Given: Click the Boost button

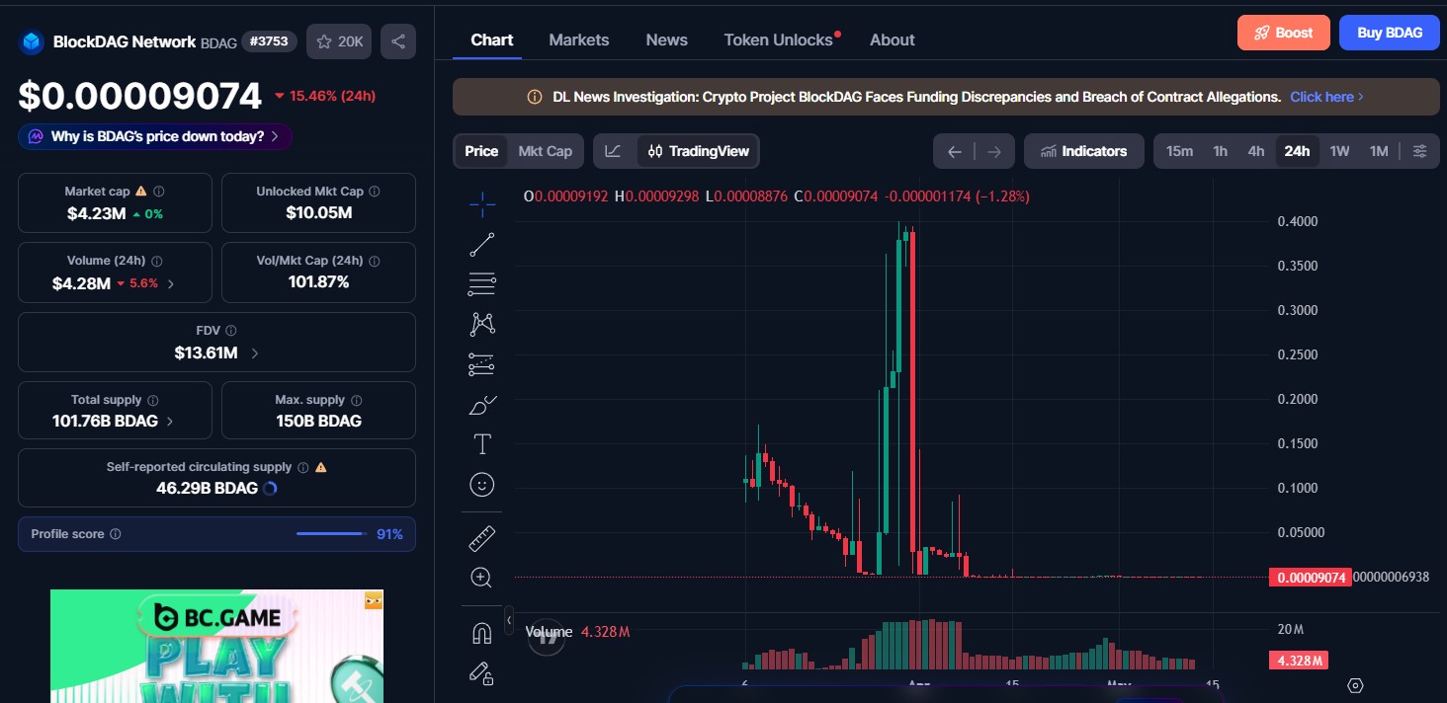Looking at the screenshot, I should 1284,33.
